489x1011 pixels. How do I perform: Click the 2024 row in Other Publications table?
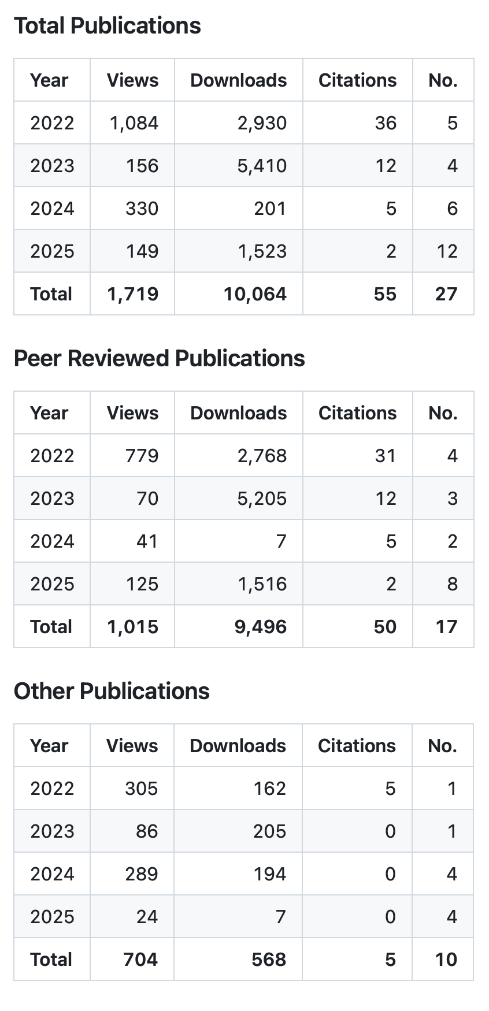point(52,874)
